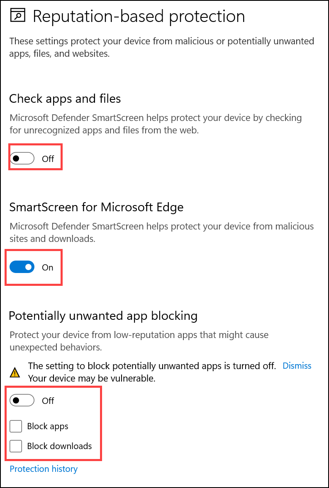Disable SmartScreen for Microsoft Edge
329x488 pixels.
(x=22, y=267)
